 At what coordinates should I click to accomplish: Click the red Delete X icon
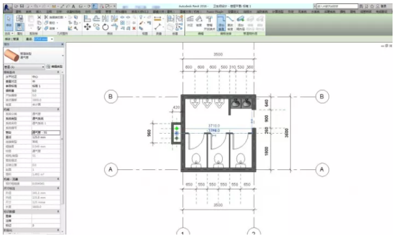134,28
